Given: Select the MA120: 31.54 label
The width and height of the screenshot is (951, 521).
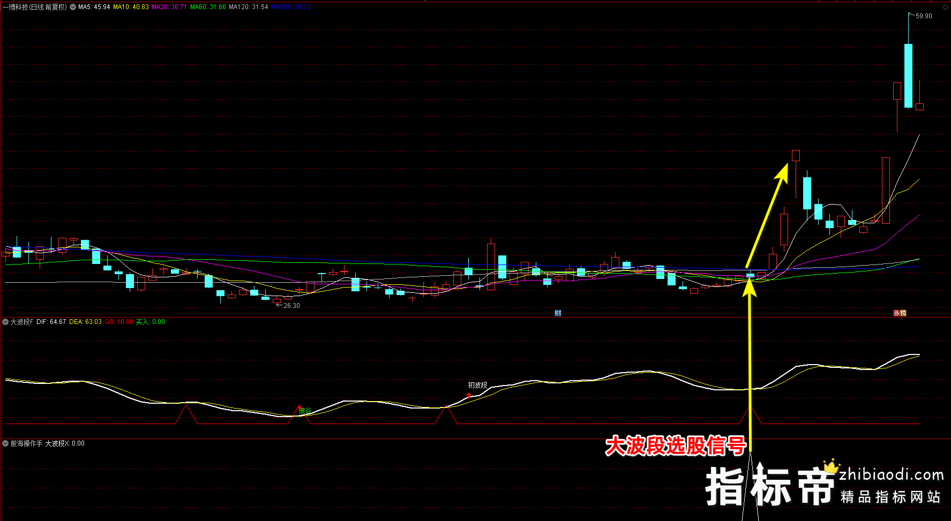Looking at the screenshot, I should click(x=249, y=7).
